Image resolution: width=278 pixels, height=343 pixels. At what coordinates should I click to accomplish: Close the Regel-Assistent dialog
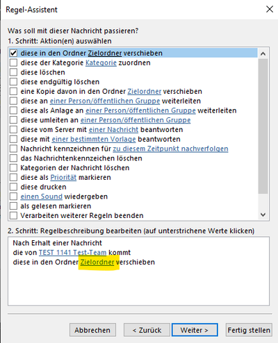click(270, 9)
